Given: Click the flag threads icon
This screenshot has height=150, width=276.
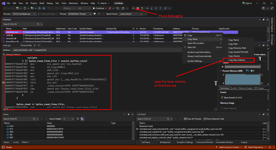Looking at the screenshot, I should pyautogui.click(x=95, y=14).
